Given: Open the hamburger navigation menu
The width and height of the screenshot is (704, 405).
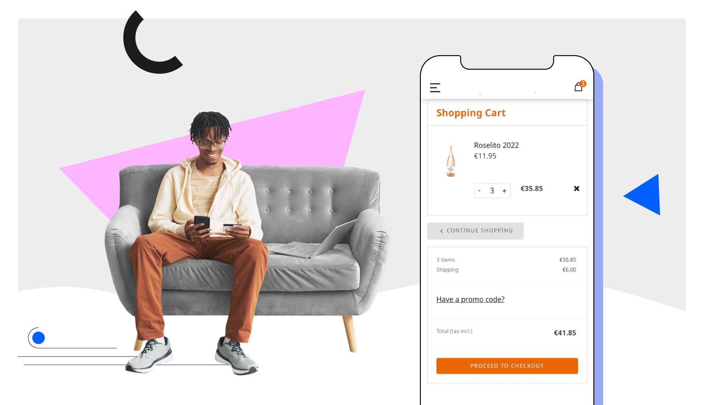Looking at the screenshot, I should pos(435,88).
